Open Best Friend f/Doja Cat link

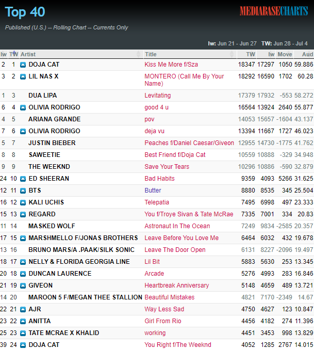click(x=175, y=155)
